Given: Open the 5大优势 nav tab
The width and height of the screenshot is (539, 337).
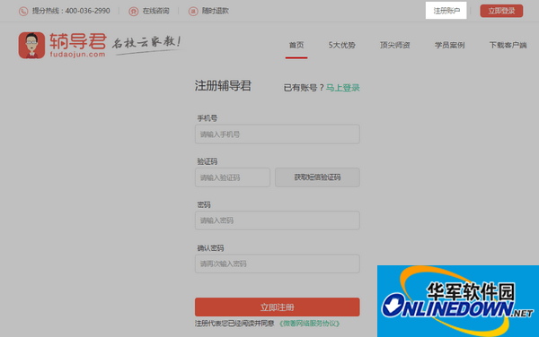Looking at the screenshot, I should pos(341,45).
